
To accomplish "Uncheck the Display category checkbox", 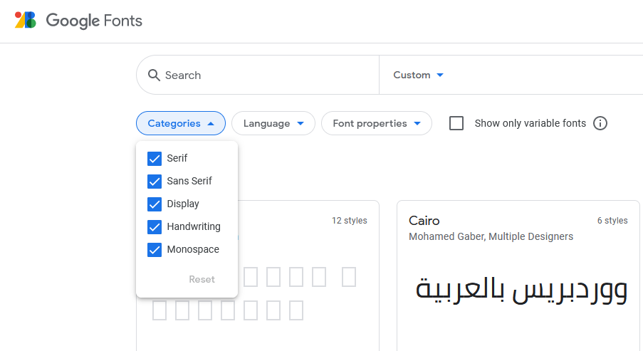I will 155,204.
